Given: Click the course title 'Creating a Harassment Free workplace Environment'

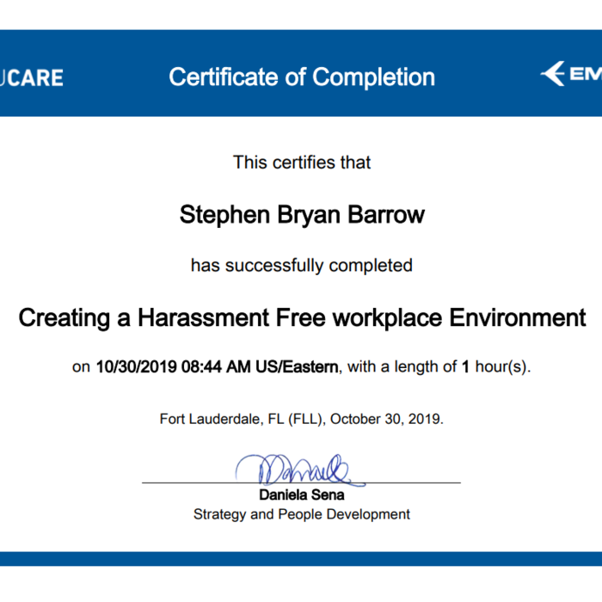Looking at the screenshot, I should (302, 318).
